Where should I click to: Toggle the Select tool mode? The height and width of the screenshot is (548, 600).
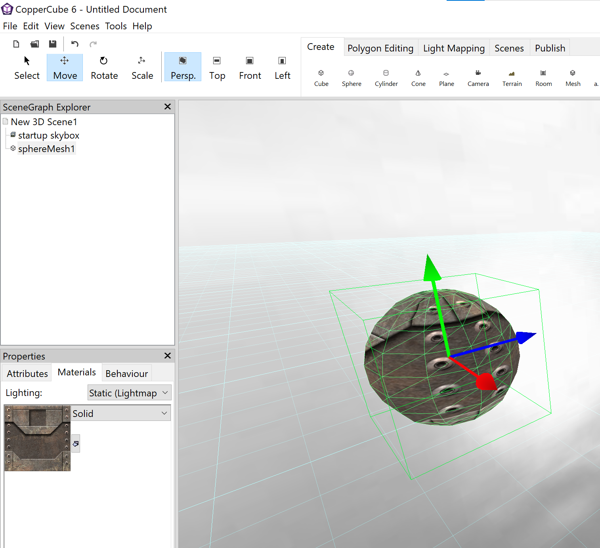pyautogui.click(x=27, y=68)
